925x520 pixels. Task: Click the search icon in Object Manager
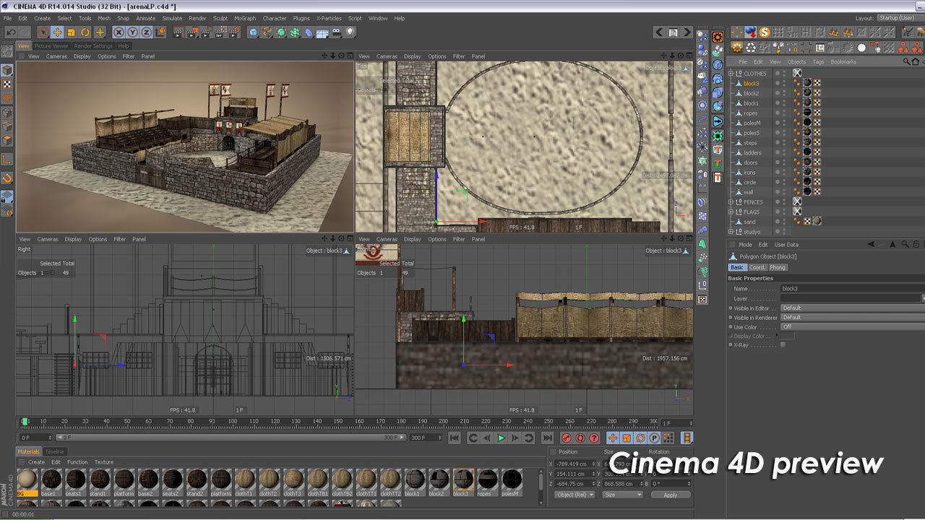click(x=907, y=62)
